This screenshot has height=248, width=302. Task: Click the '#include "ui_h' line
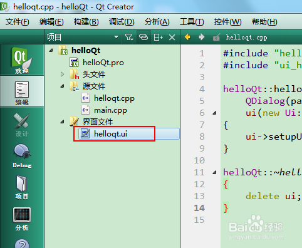point(263,66)
